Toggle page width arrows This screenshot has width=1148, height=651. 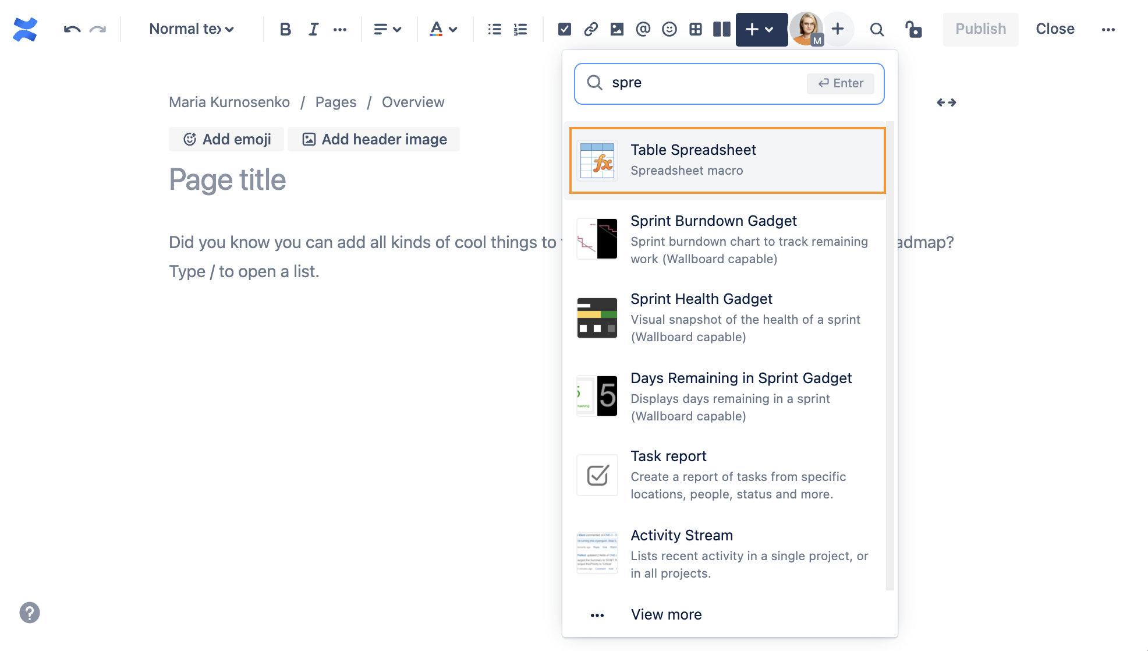[x=946, y=102]
